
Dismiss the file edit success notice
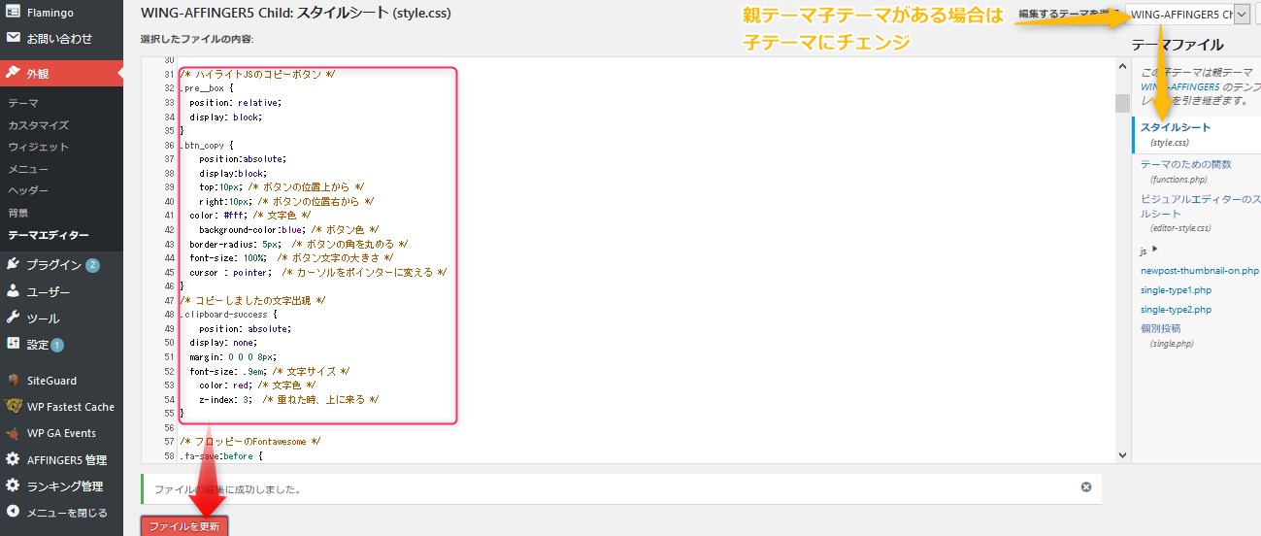(1086, 487)
